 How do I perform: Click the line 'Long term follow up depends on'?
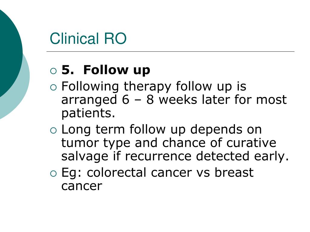tap(162, 130)
